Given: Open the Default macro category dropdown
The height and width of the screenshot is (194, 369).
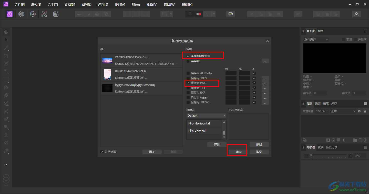Looking at the screenshot, I should (206, 116).
